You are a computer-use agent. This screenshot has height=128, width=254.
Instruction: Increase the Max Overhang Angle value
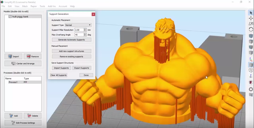click(85, 34)
